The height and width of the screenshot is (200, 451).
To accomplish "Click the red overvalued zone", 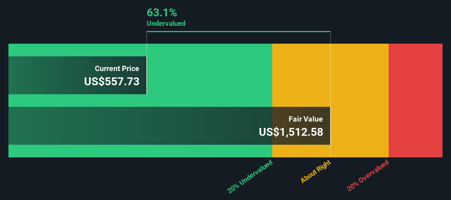I will [416, 101].
